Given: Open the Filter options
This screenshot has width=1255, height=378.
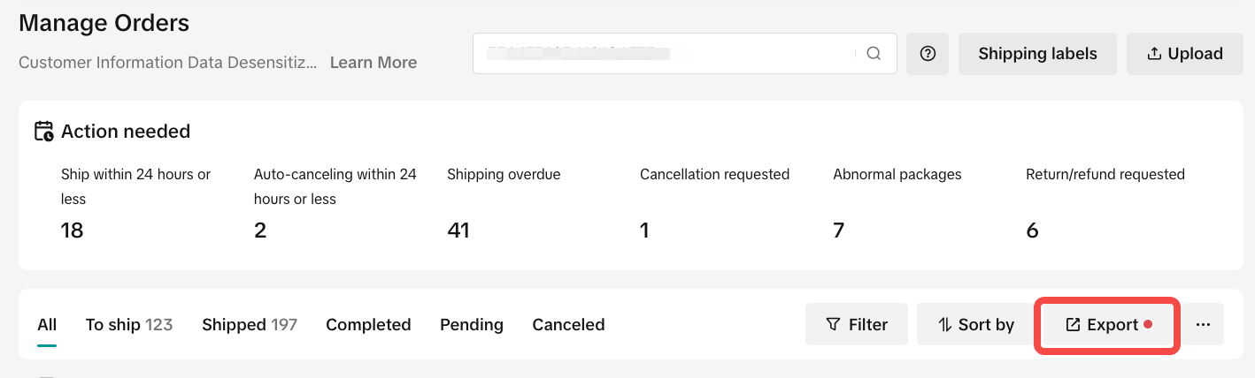Looking at the screenshot, I should (857, 325).
